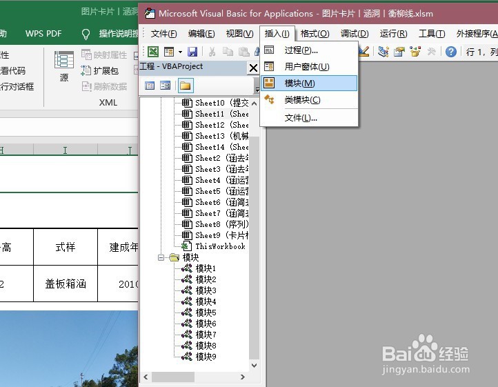Click the Copy icon in VBA toolbar
Viewport: 498px width, 387px height.
point(228,52)
